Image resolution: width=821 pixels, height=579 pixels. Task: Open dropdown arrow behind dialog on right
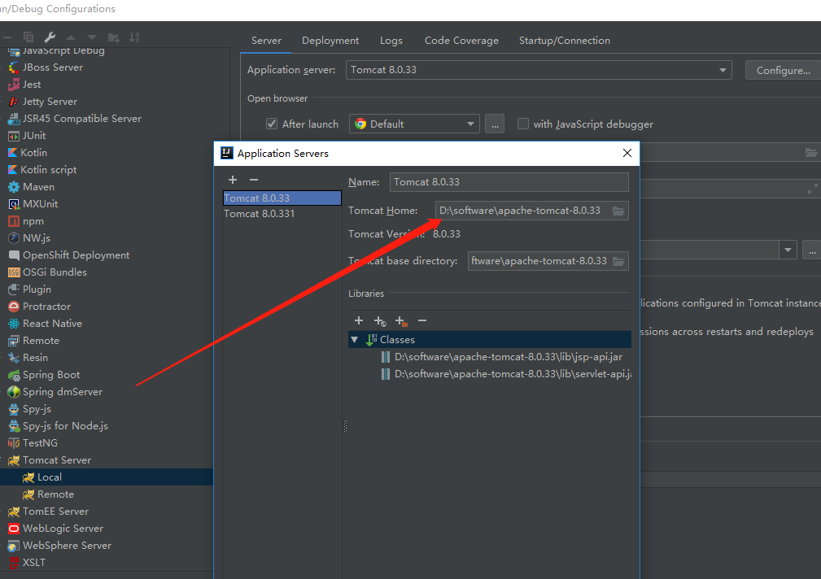(x=788, y=250)
